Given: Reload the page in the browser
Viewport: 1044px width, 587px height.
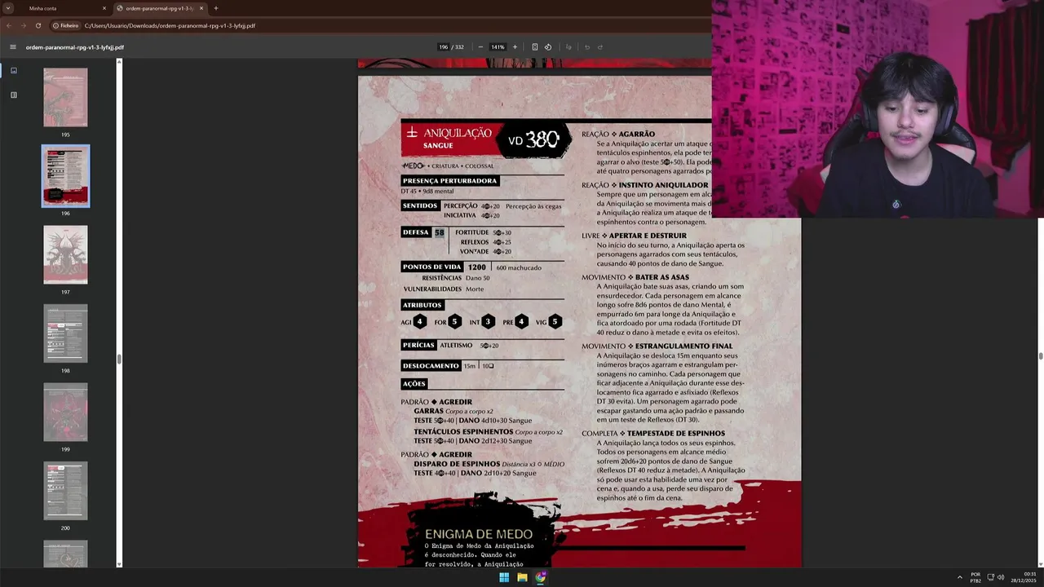Looking at the screenshot, I should [38, 25].
